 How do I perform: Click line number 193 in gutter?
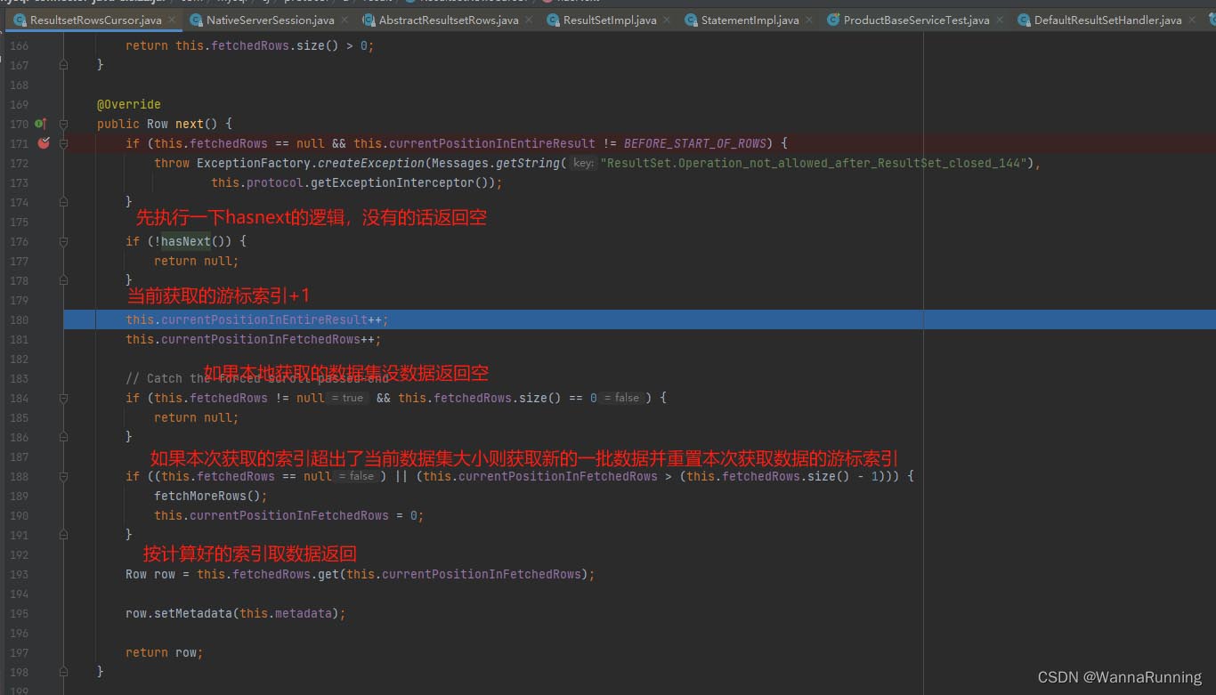tap(19, 574)
